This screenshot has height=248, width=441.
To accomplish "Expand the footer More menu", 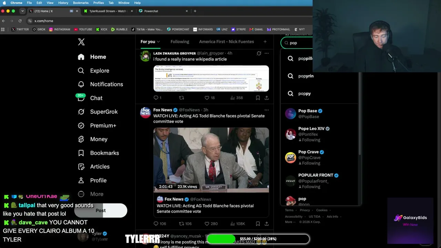I will 289,222.
